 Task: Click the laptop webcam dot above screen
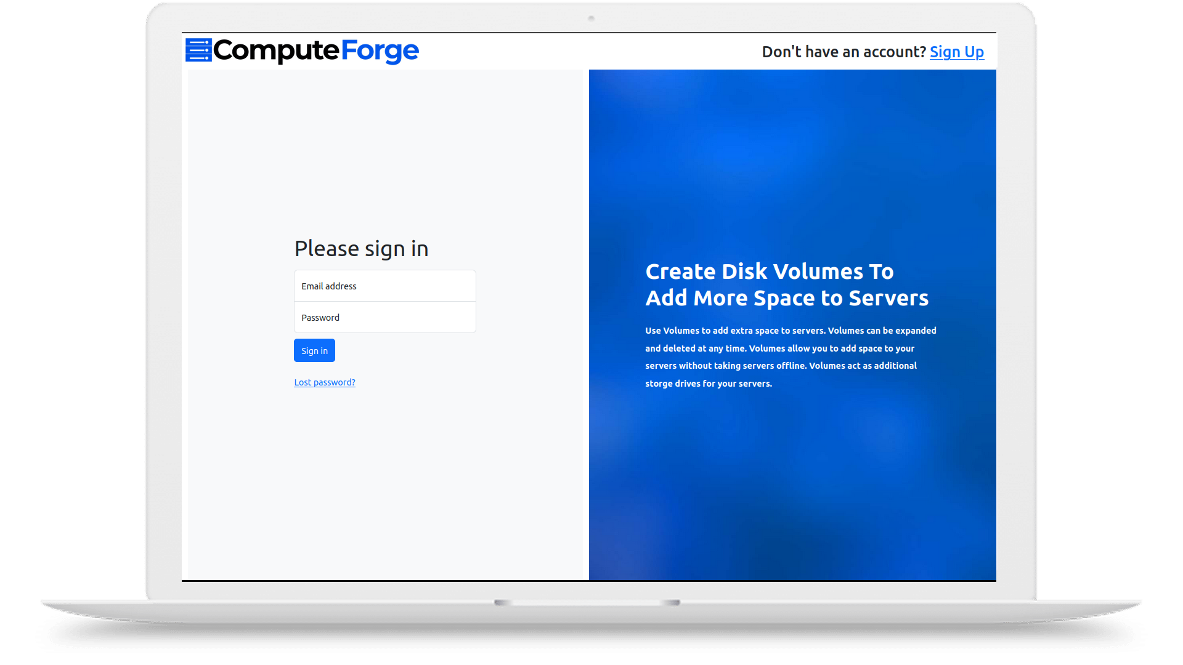coord(591,18)
